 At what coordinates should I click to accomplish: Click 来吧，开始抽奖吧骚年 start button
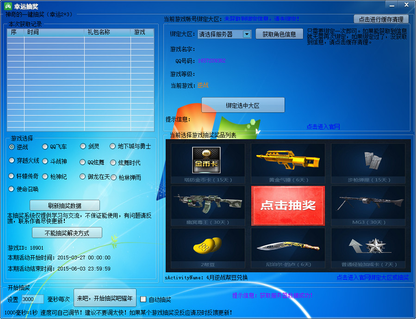105,298
